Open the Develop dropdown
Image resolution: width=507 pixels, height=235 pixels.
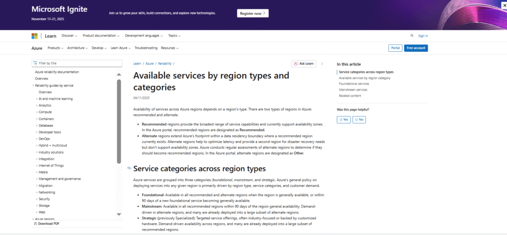point(99,48)
